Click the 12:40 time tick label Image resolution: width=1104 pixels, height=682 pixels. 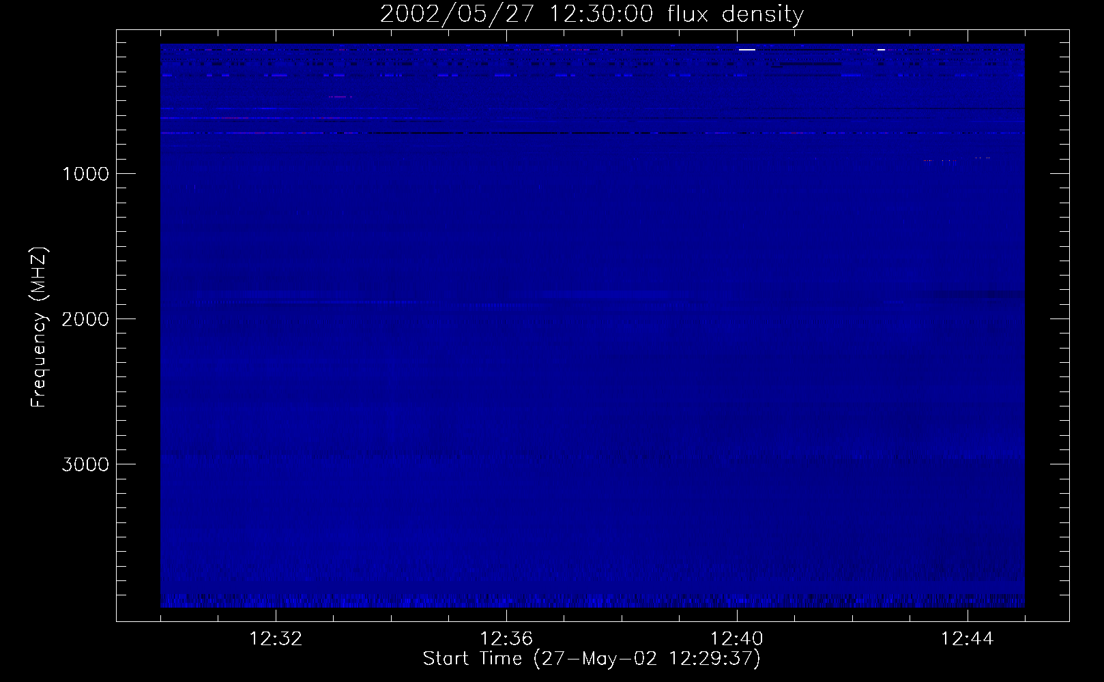(737, 639)
